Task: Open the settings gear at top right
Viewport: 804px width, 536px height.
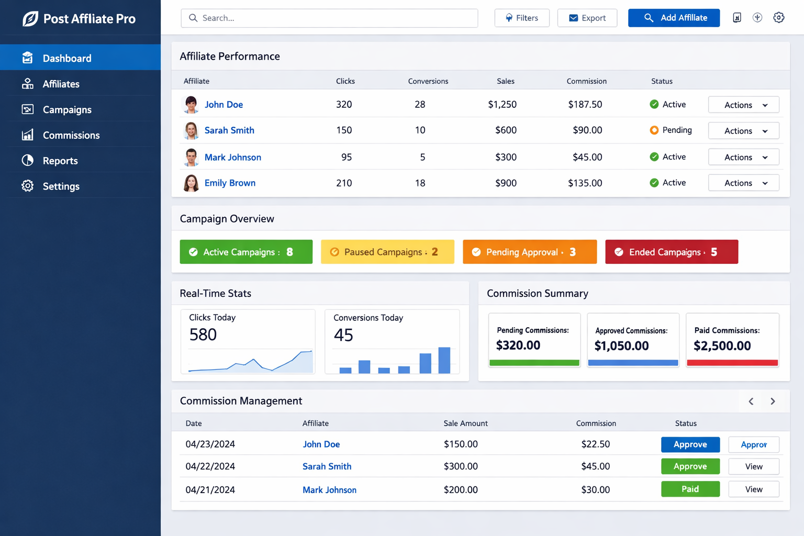Action: click(779, 17)
